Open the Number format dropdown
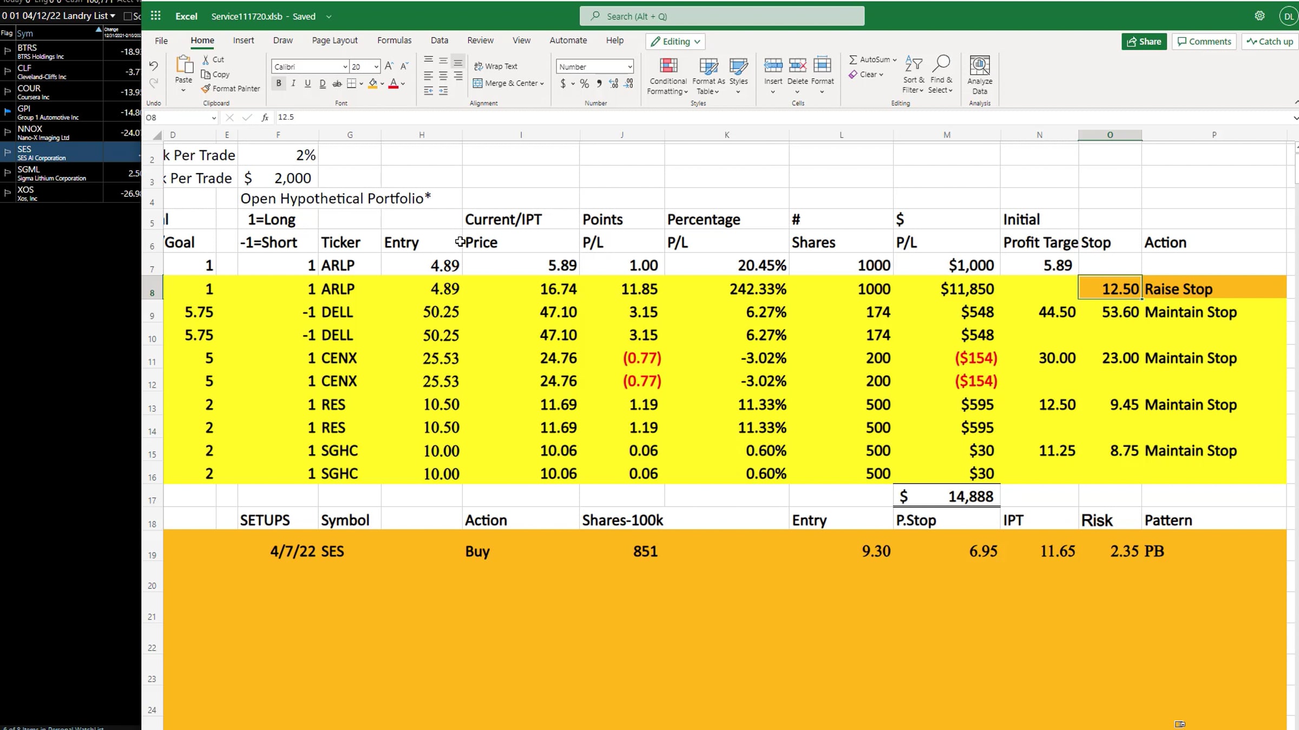Viewport: 1299px width, 730px height. 629,67
